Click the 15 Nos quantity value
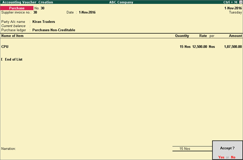The image size is (243, 160). [185, 47]
